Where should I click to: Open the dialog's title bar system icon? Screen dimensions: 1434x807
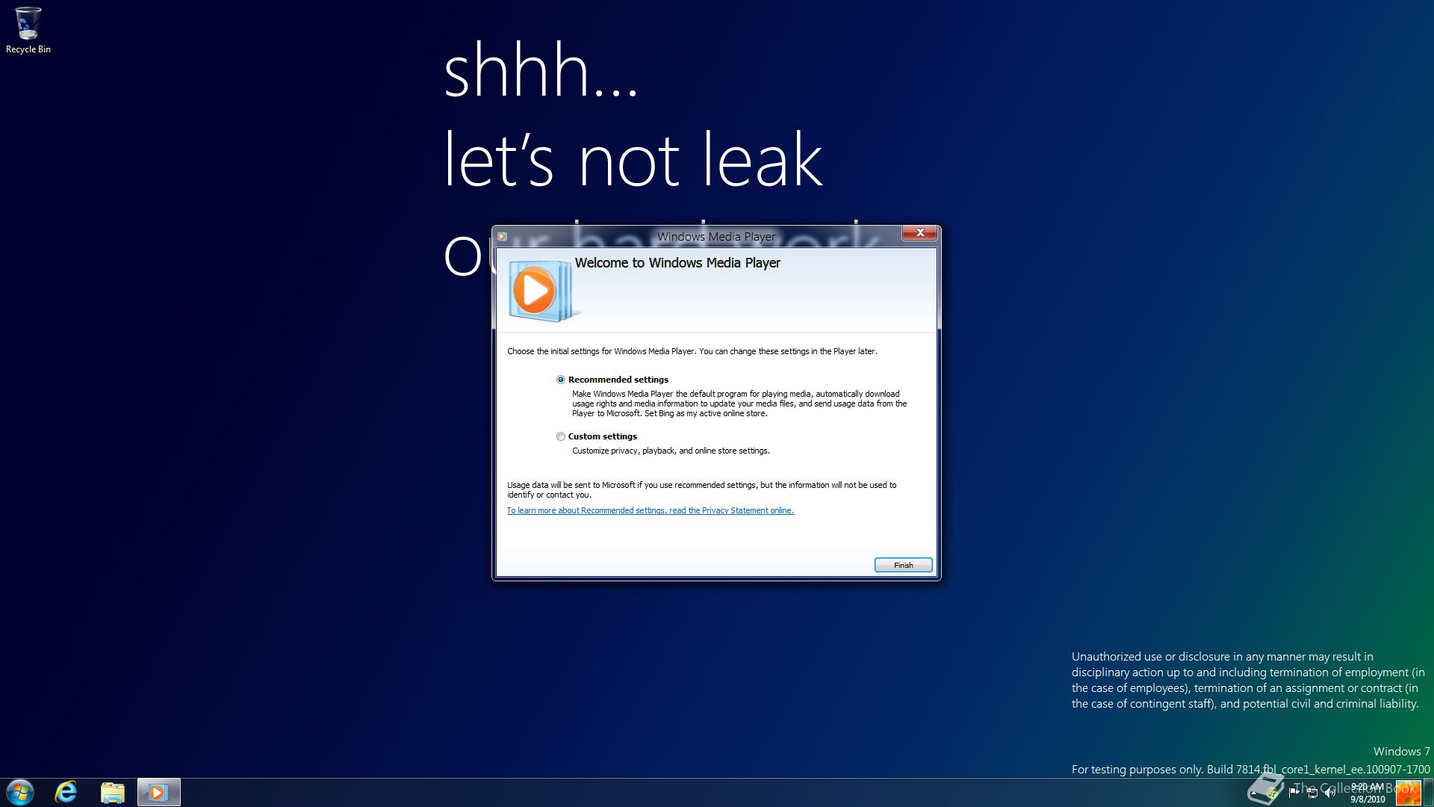click(x=503, y=237)
